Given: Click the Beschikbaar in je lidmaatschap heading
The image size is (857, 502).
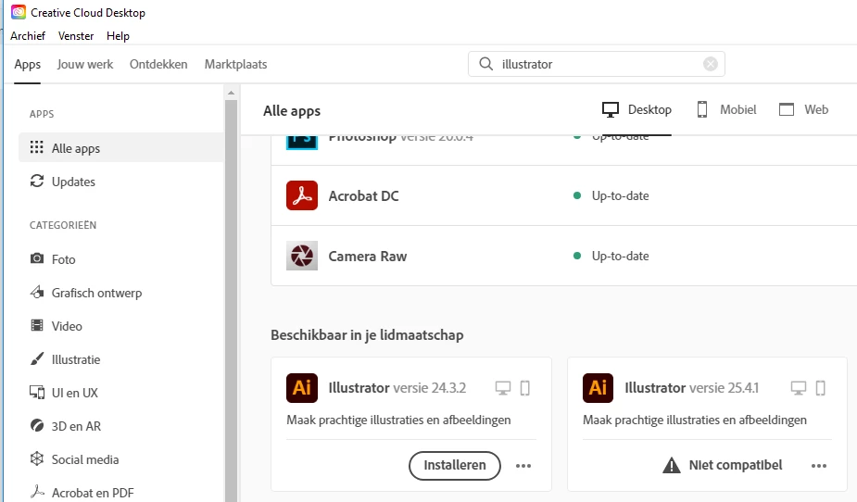Looking at the screenshot, I should click(x=367, y=335).
